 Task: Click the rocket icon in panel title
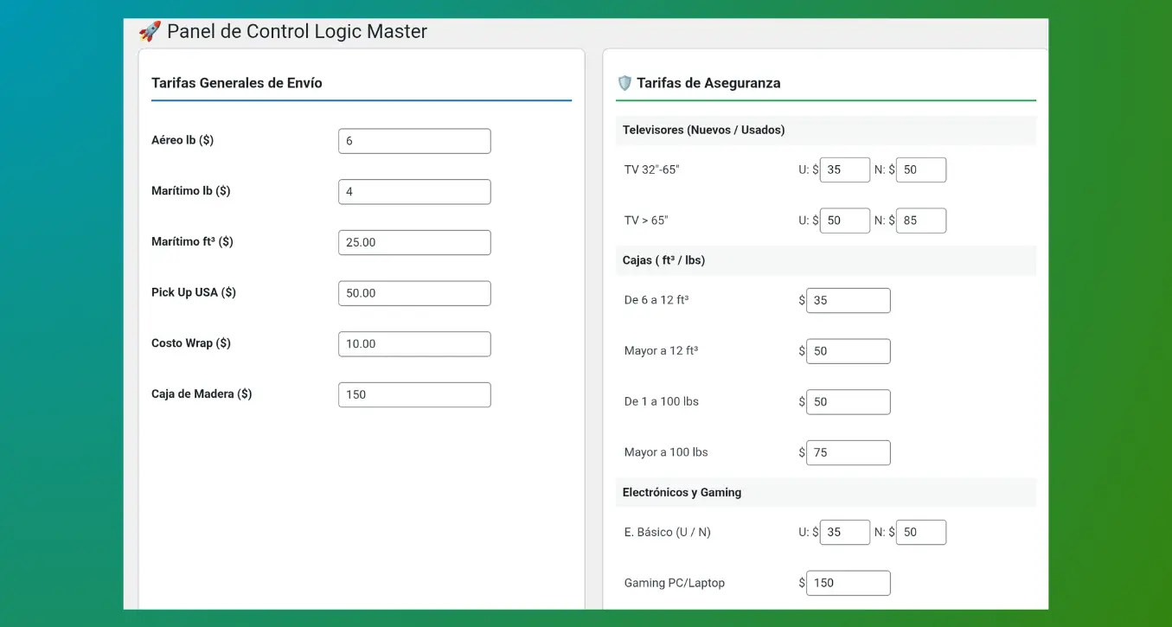(150, 32)
